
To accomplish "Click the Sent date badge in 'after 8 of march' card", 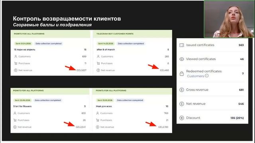I will tap(105, 43).
